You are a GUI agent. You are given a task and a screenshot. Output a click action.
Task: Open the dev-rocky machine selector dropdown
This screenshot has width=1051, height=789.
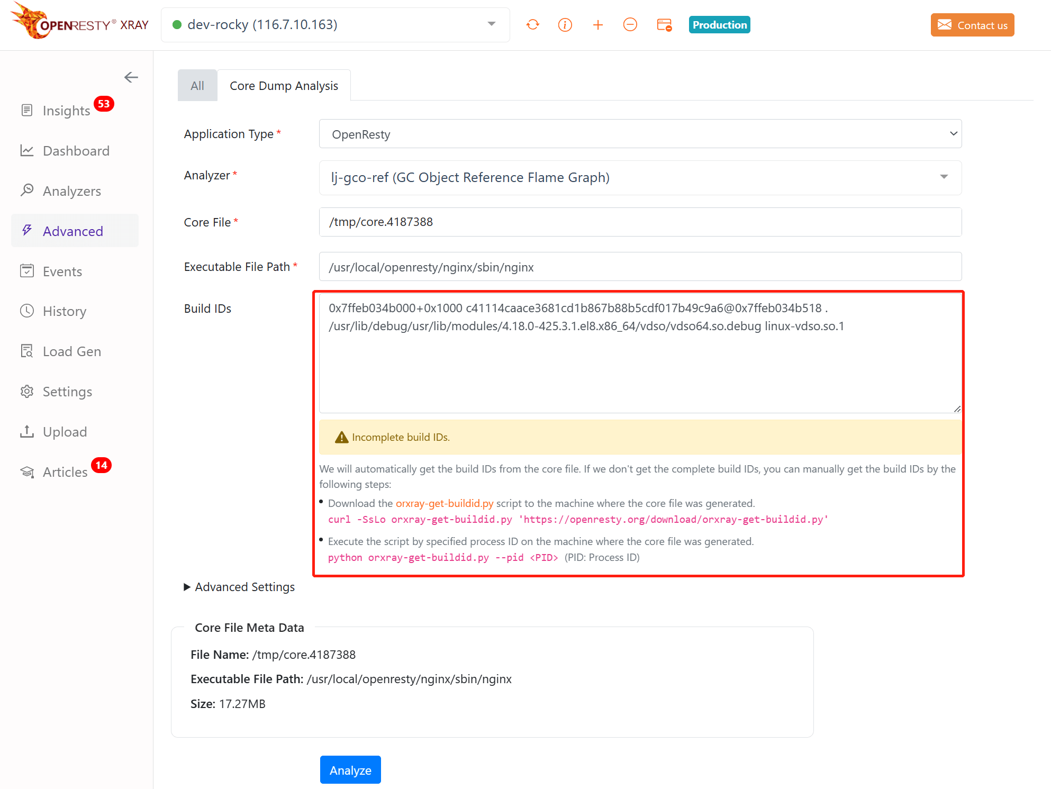(x=335, y=25)
